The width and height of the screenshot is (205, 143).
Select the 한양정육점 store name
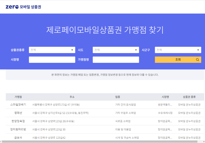[18, 121]
